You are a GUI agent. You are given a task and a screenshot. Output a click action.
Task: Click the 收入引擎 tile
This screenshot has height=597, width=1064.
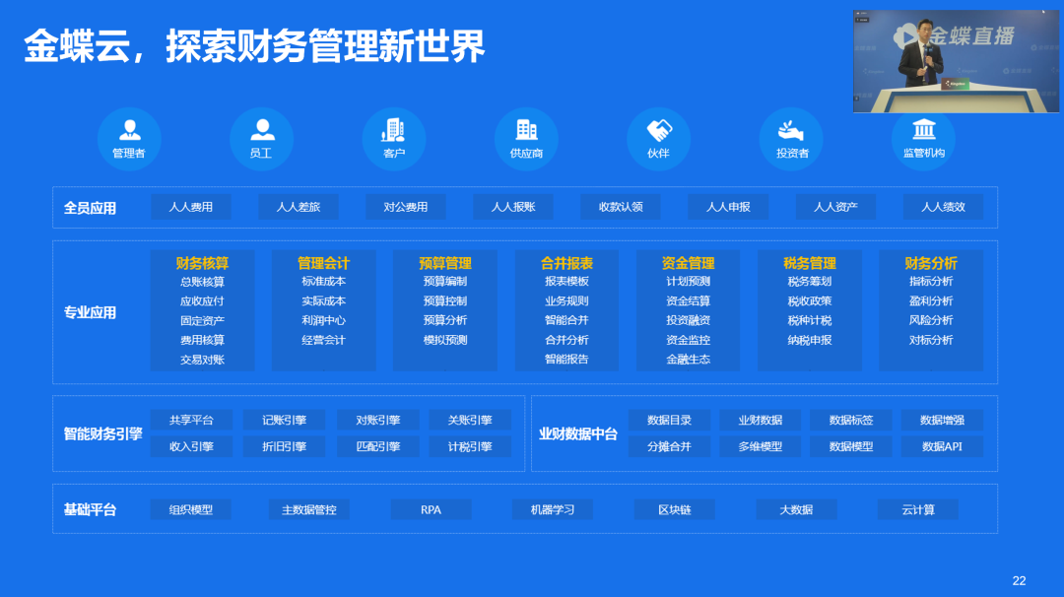pos(191,446)
